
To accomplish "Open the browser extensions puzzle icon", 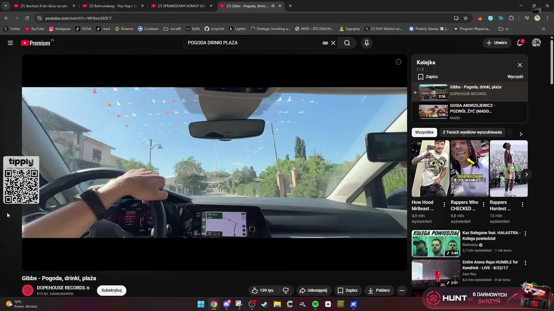I will click(x=512, y=18).
